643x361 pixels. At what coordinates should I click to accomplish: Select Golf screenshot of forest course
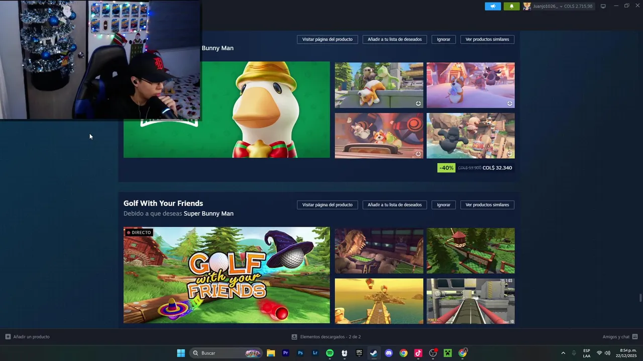(x=470, y=251)
